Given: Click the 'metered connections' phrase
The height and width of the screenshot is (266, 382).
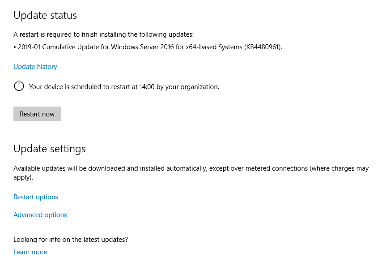Looking at the screenshot, I should coord(276,168).
